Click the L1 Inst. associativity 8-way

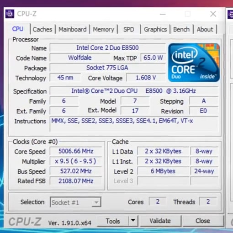click(x=204, y=161)
